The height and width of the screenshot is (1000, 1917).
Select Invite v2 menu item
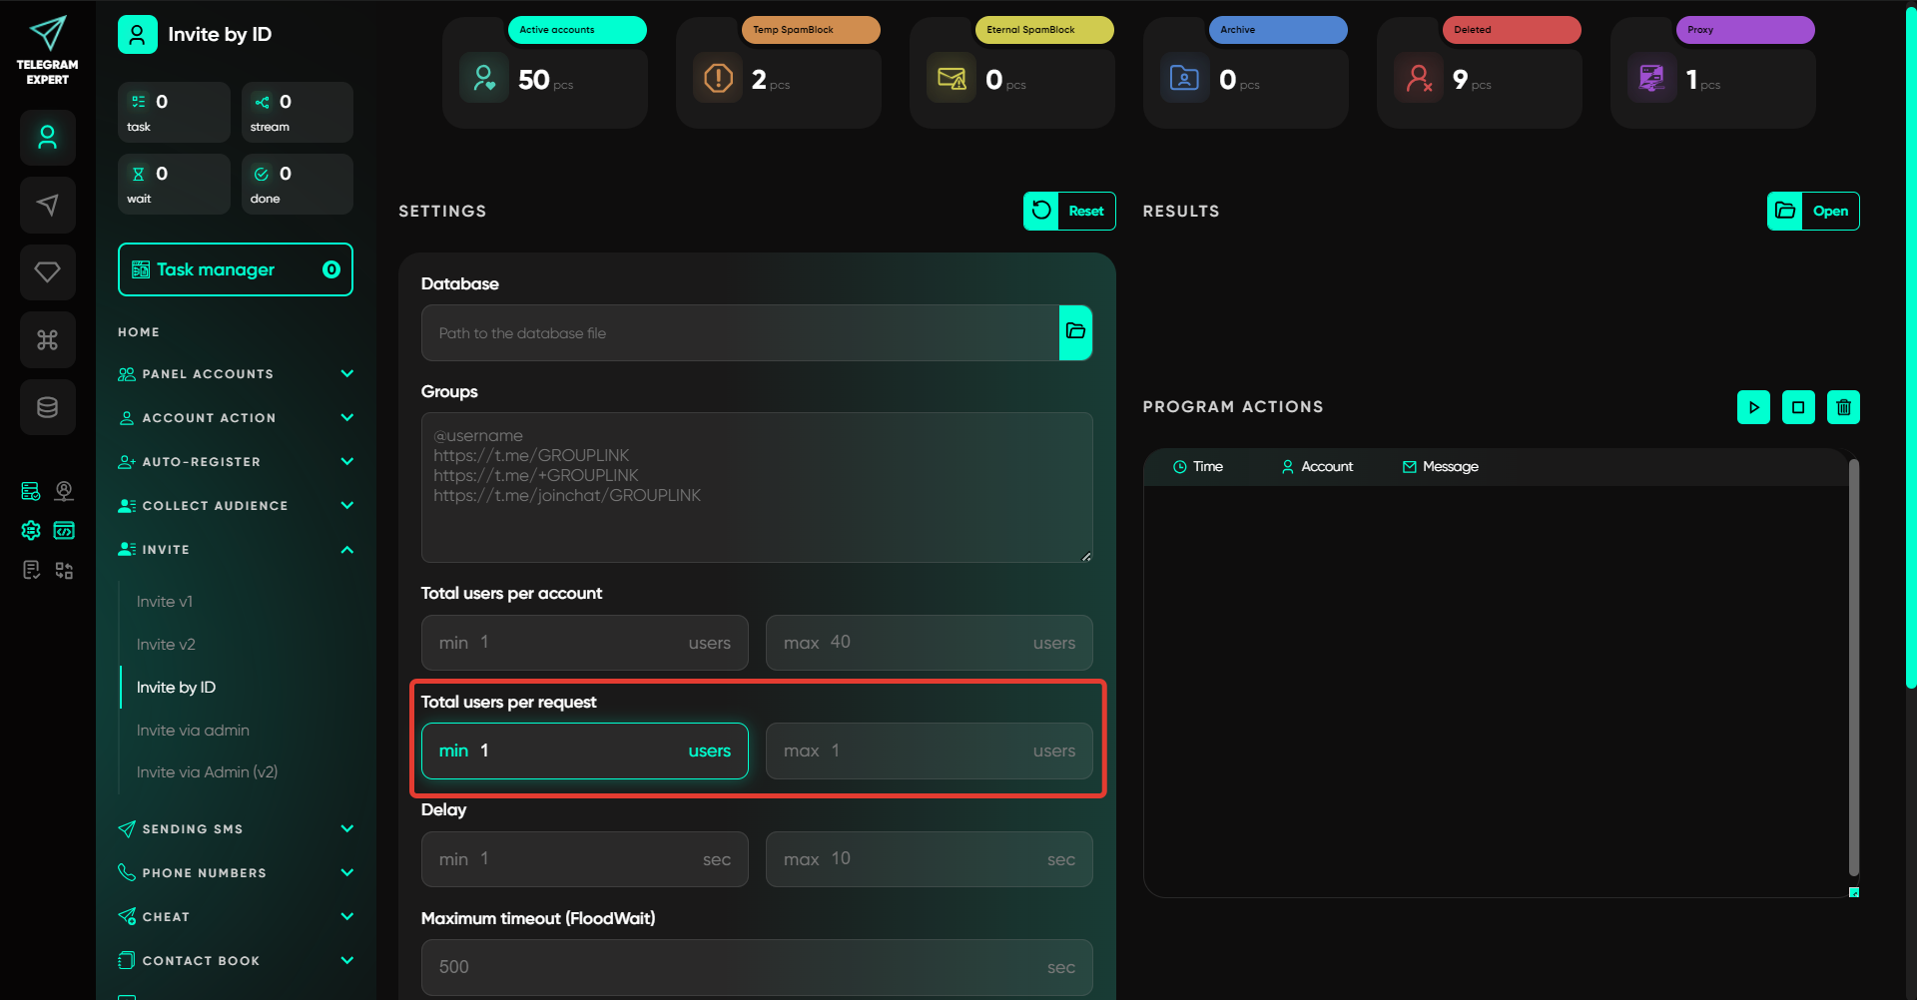(166, 645)
